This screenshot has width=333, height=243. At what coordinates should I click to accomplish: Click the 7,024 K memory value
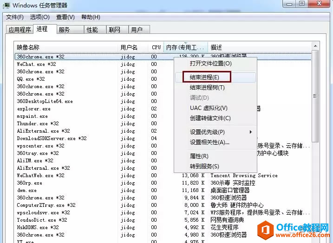click(x=195, y=212)
